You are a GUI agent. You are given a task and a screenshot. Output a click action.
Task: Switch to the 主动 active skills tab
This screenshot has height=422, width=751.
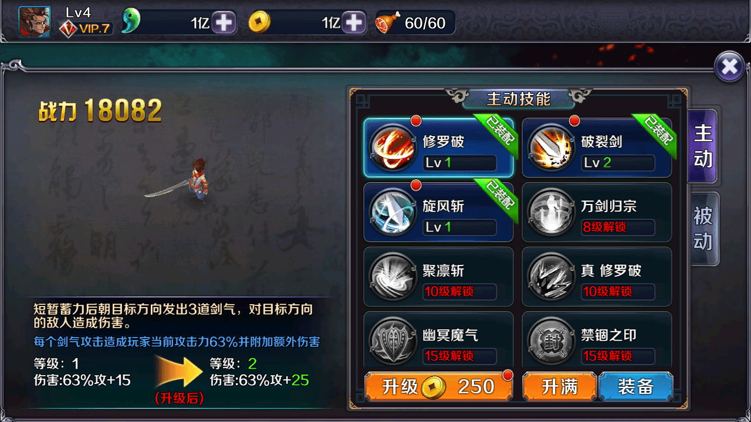[703, 147]
